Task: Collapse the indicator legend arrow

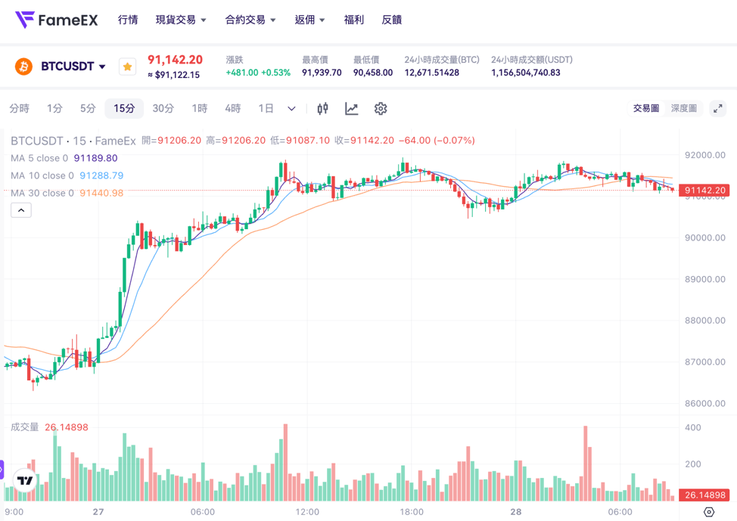Action: [21, 210]
